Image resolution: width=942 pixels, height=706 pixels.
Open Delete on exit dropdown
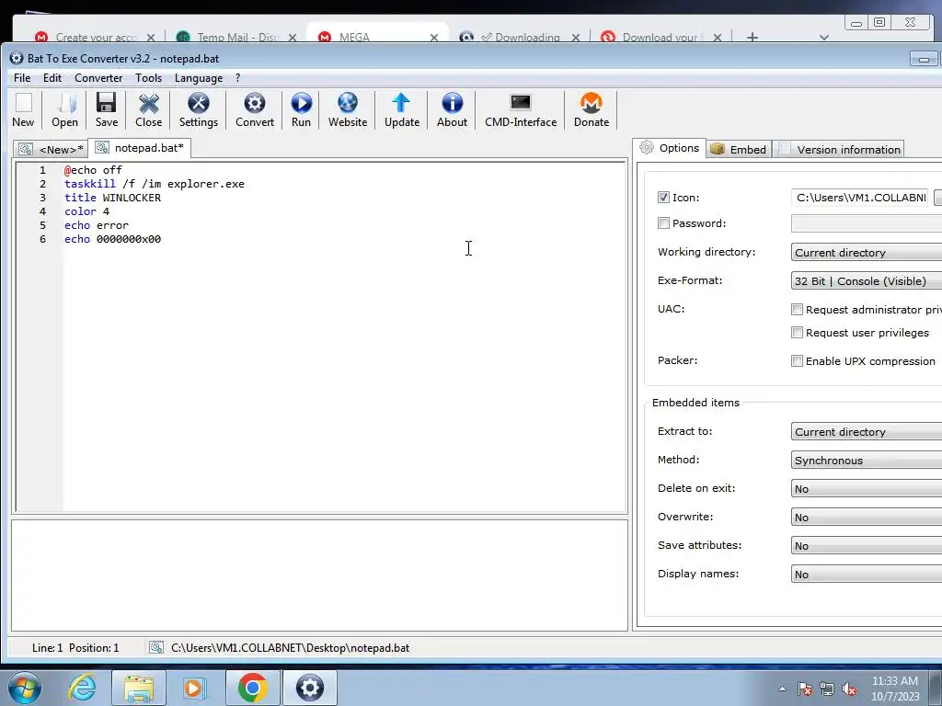867,489
